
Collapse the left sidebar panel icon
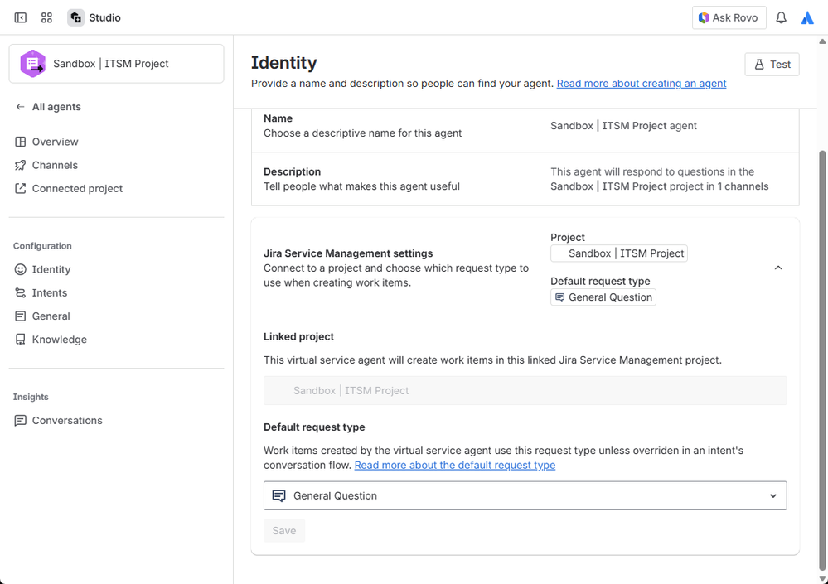point(21,17)
